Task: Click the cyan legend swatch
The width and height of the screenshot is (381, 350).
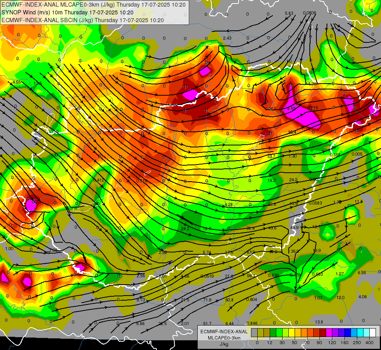Action: coord(360,332)
